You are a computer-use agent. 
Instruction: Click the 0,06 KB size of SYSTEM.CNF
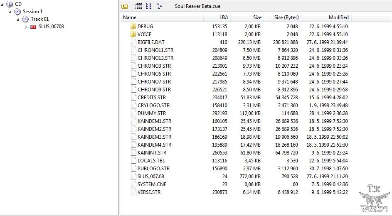click(252, 184)
